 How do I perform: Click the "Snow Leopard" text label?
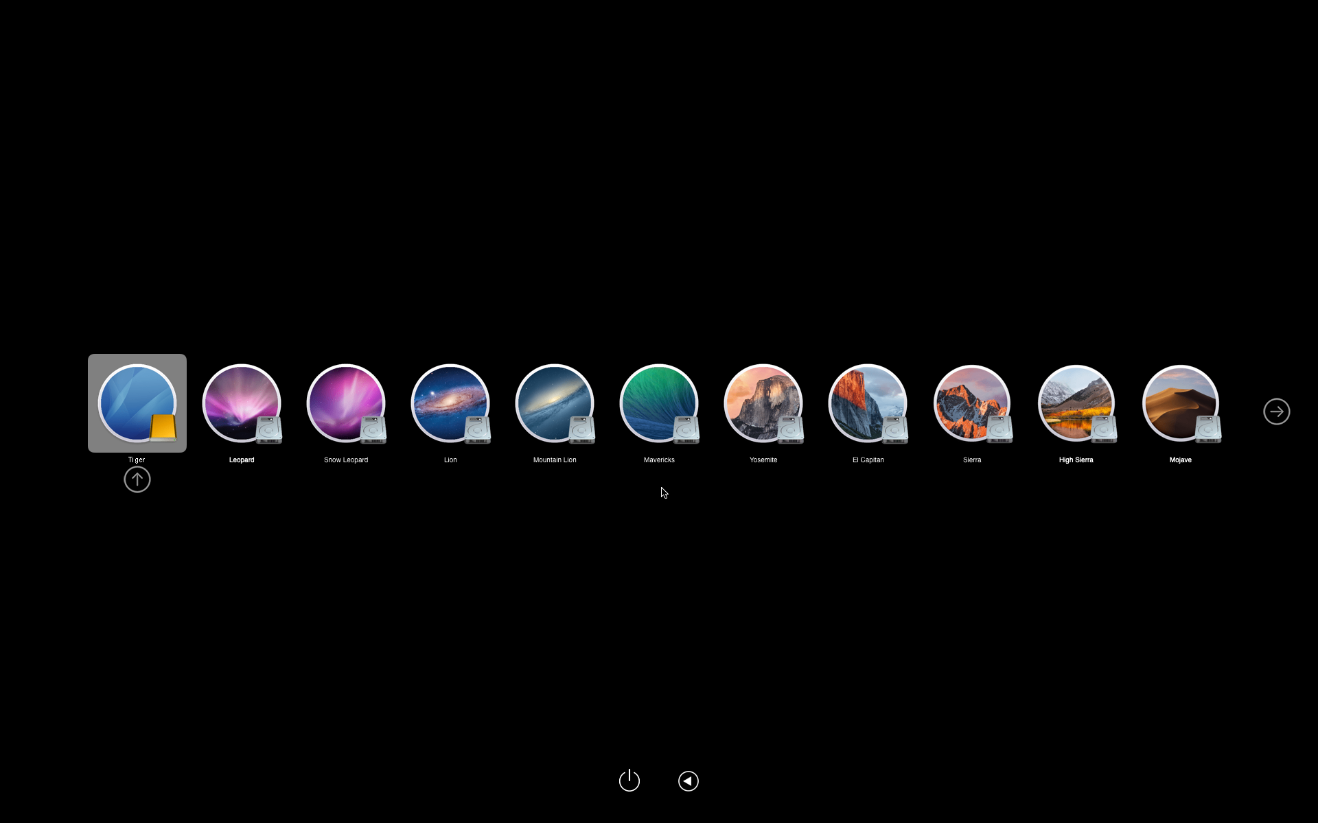coord(346,460)
